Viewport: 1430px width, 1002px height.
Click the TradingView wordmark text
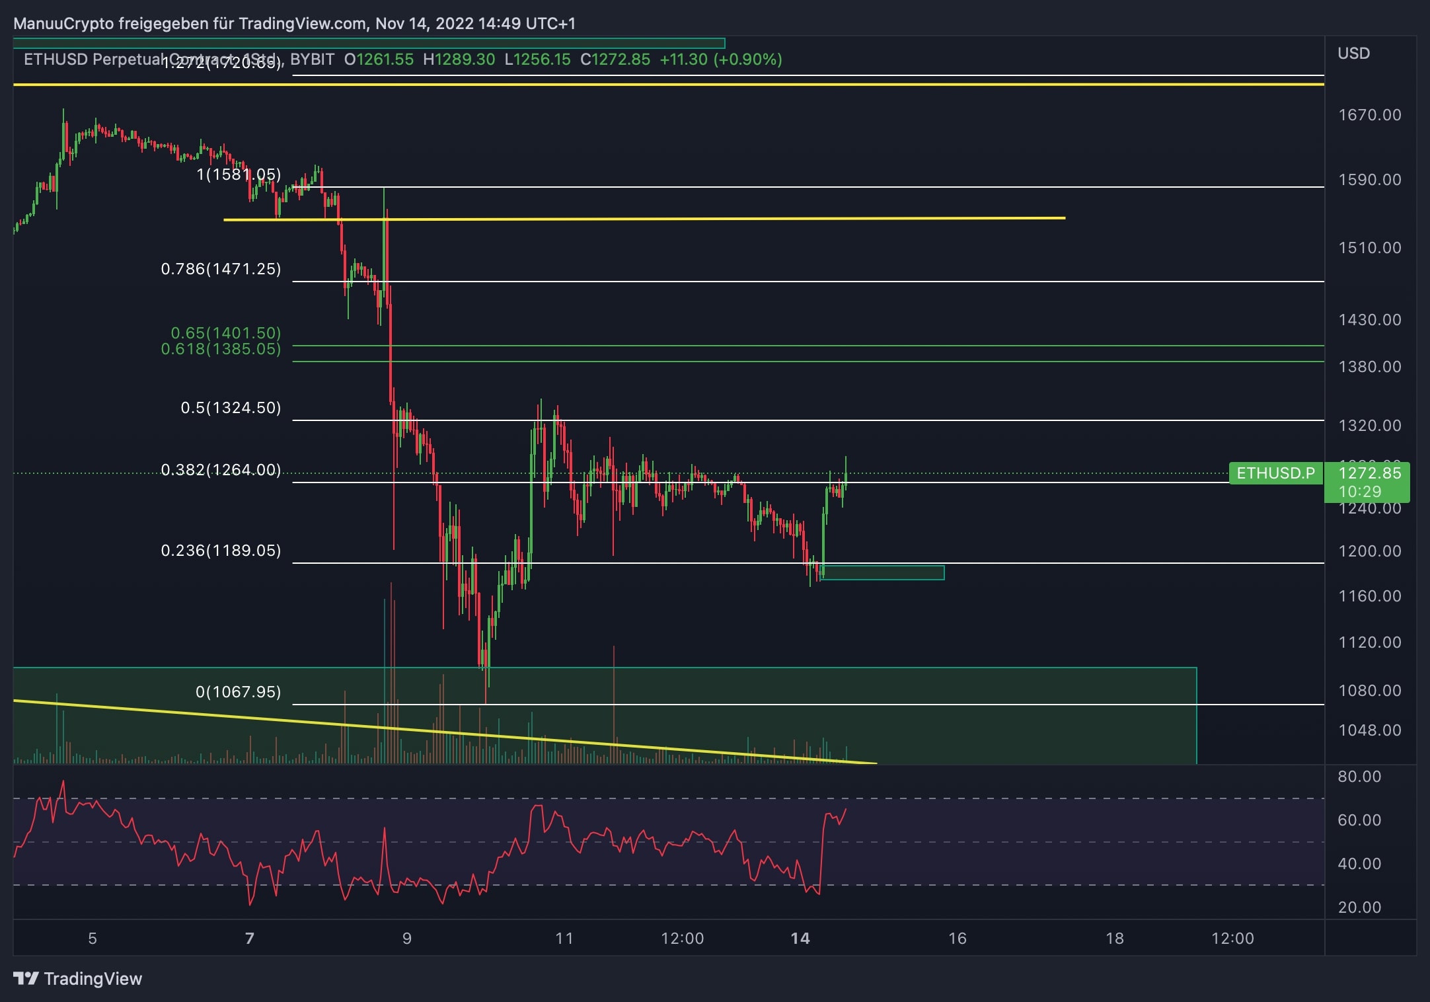point(93,978)
